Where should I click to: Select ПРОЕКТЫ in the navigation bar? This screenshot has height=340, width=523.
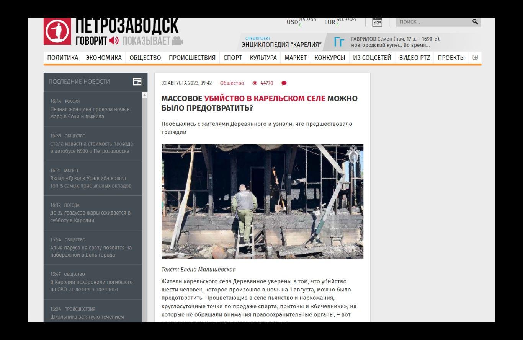[x=451, y=58]
